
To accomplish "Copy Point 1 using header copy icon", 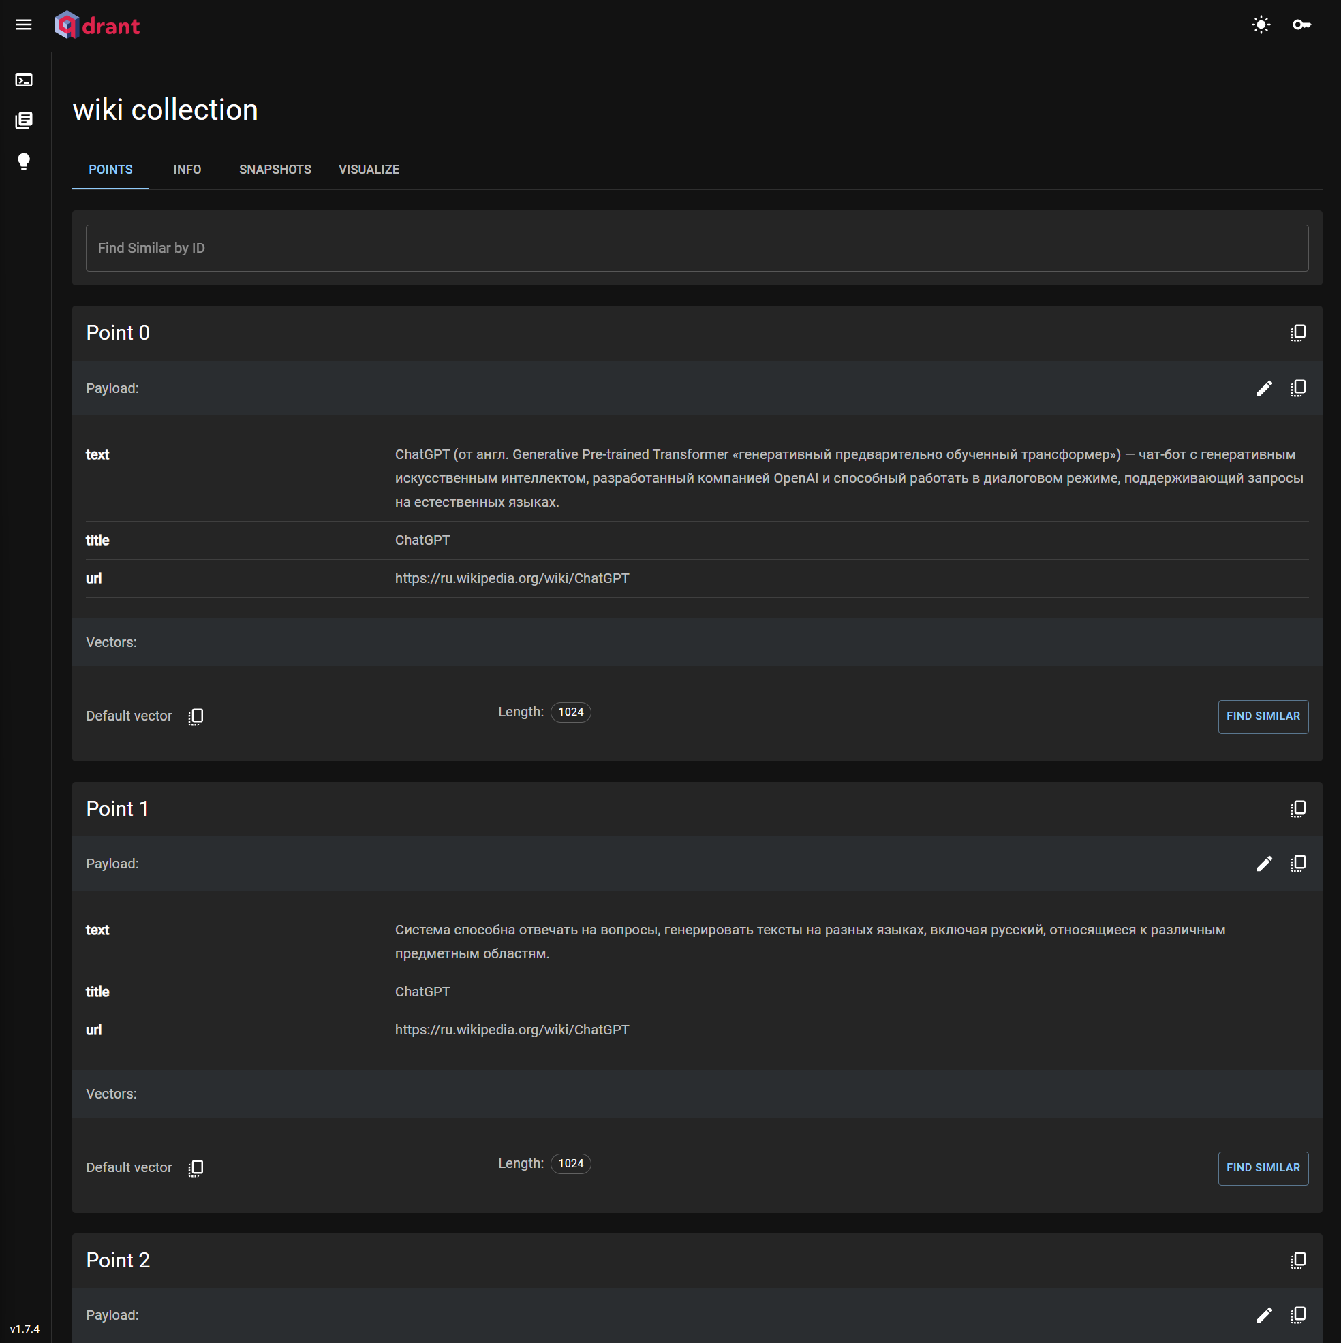I will (1298, 808).
